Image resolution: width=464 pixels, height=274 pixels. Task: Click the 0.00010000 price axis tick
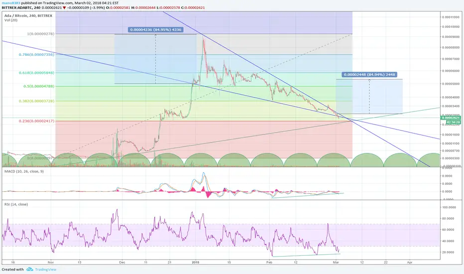[451, 27]
